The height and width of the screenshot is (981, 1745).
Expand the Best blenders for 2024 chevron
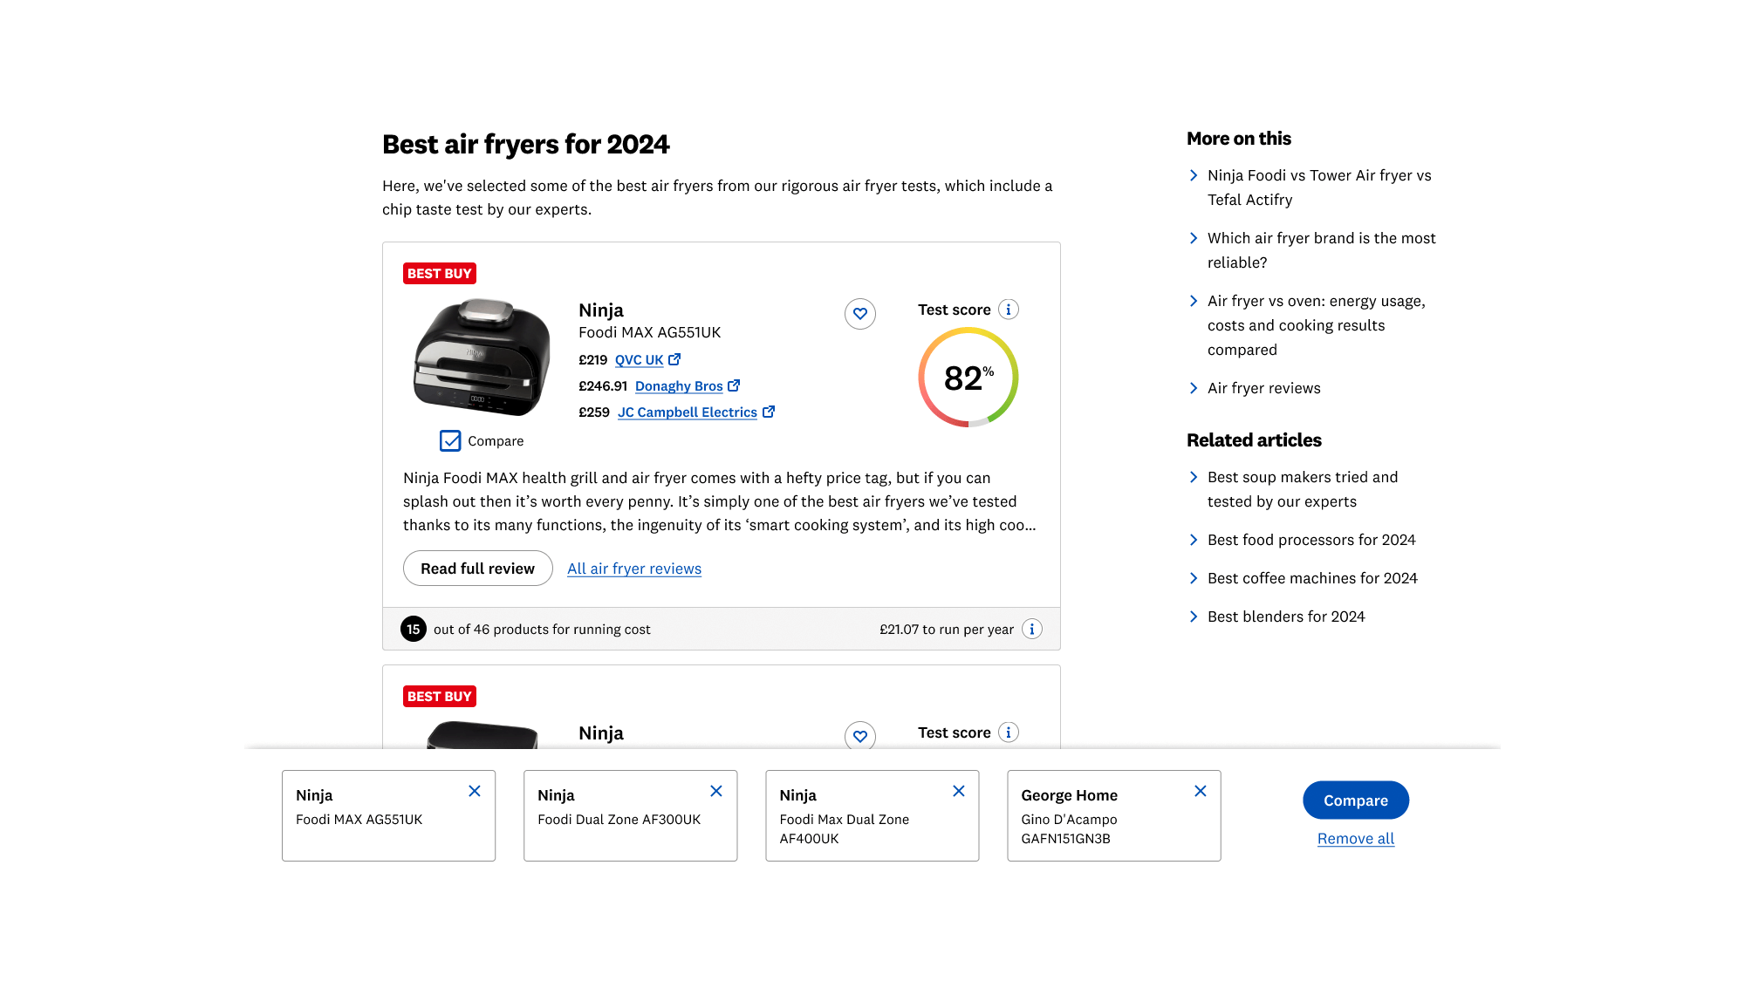(x=1194, y=616)
